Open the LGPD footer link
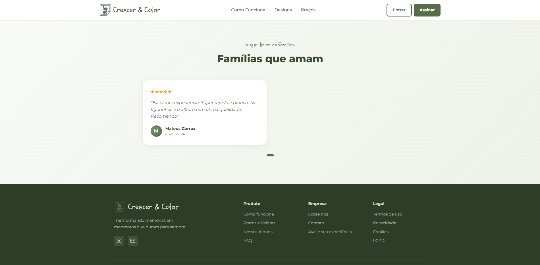 (x=379, y=241)
